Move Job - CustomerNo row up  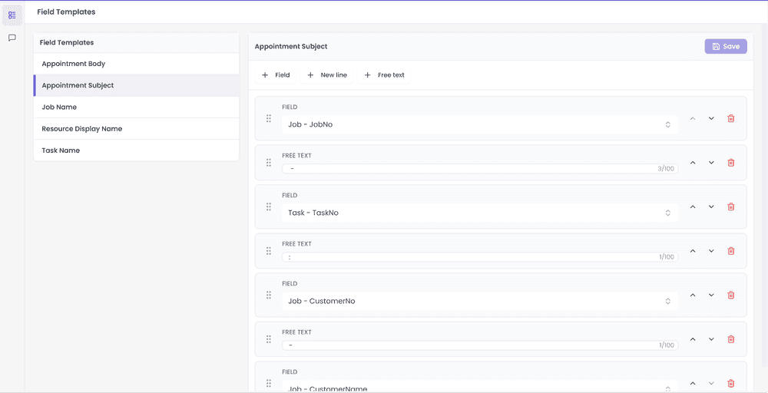coord(693,295)
